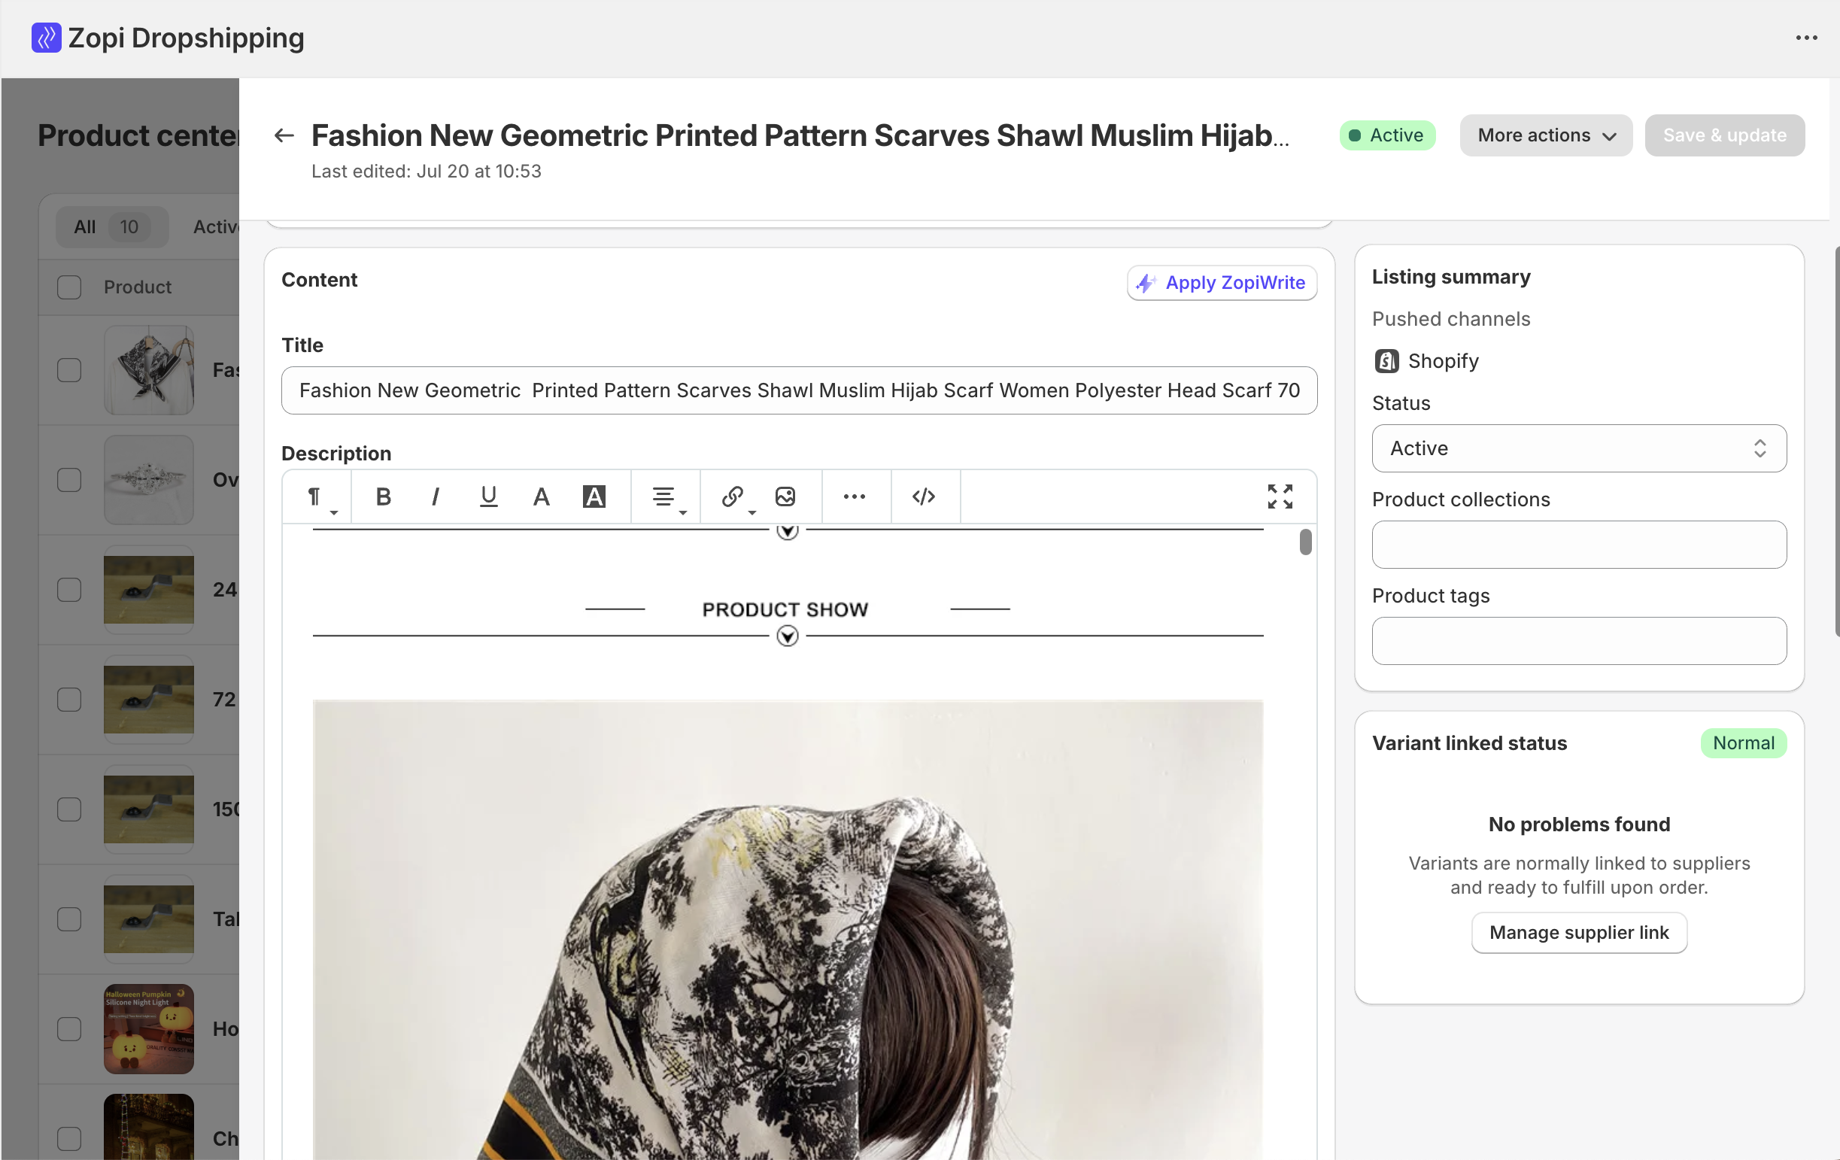Click the page scrollbar on the right edge
This screenshot has width=1840, height=1160.
point(1835,442)
